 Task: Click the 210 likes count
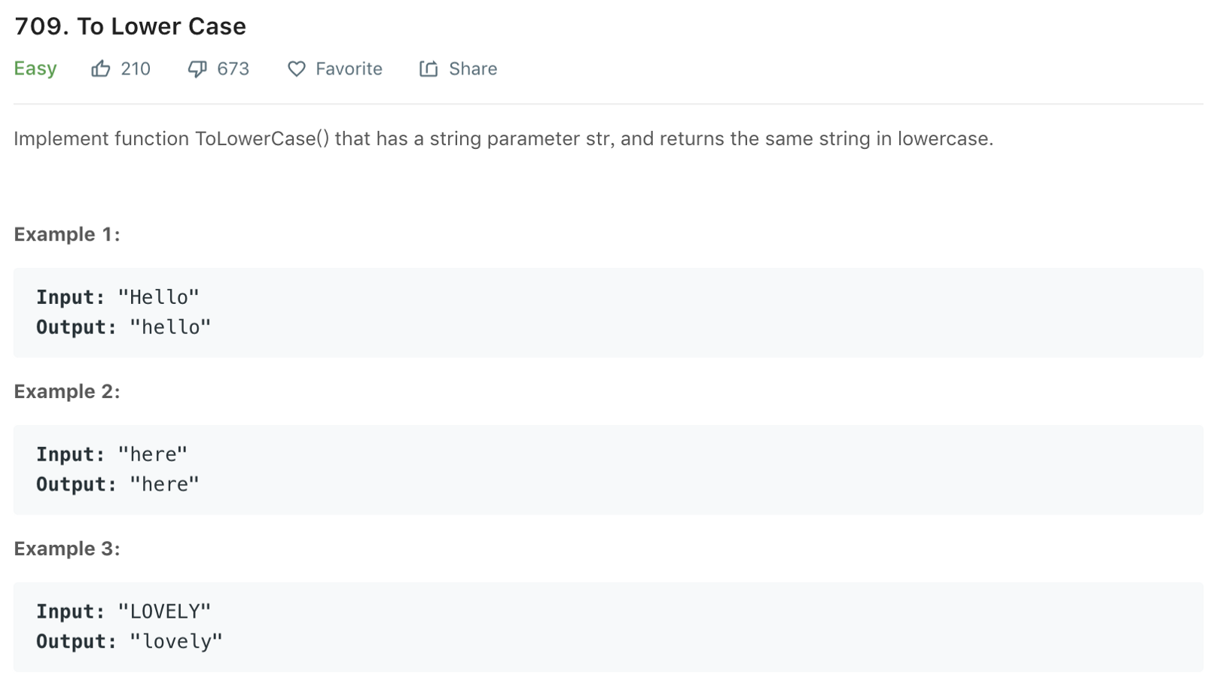(x=136, y=69)
